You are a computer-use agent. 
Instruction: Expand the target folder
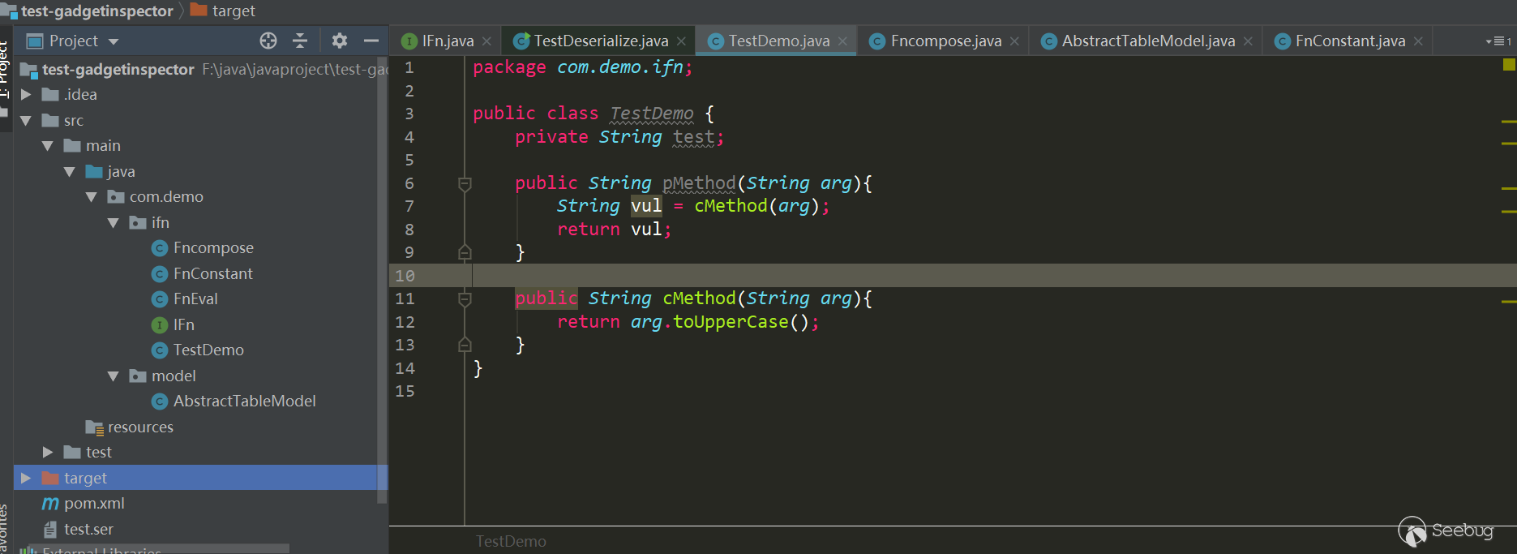(26, 478)
